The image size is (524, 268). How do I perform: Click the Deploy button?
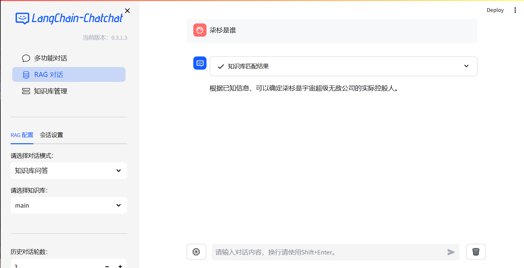click(495, 10)
